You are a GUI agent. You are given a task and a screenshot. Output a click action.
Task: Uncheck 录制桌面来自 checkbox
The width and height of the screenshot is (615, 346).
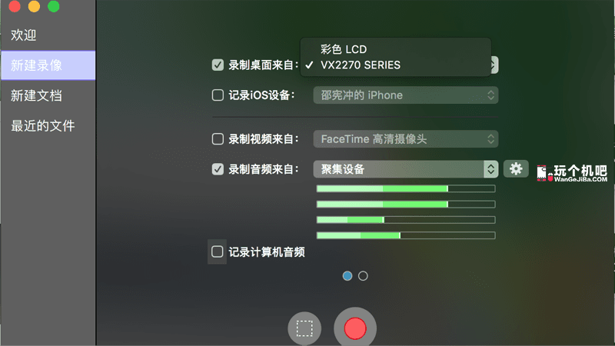coord(218,65)
